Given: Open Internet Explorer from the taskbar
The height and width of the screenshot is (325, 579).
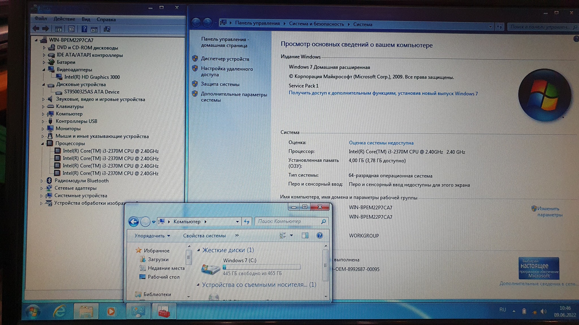Looking at the screenshot, I should [x=60, y=311].
